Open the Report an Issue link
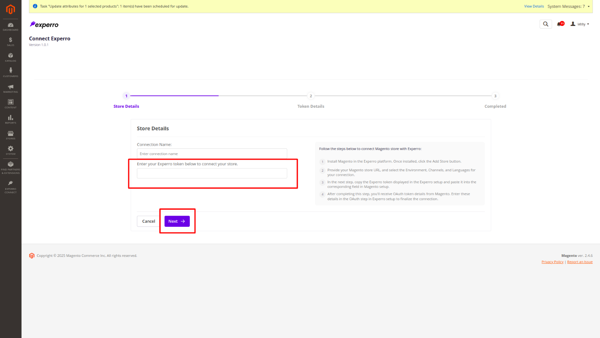This screenshot has height=338, width=600. coord(580,262)
